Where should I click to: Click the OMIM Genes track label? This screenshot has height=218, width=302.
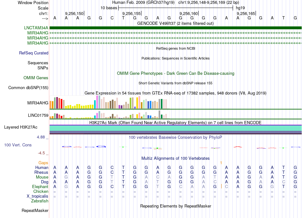click(x=36, y=78)
